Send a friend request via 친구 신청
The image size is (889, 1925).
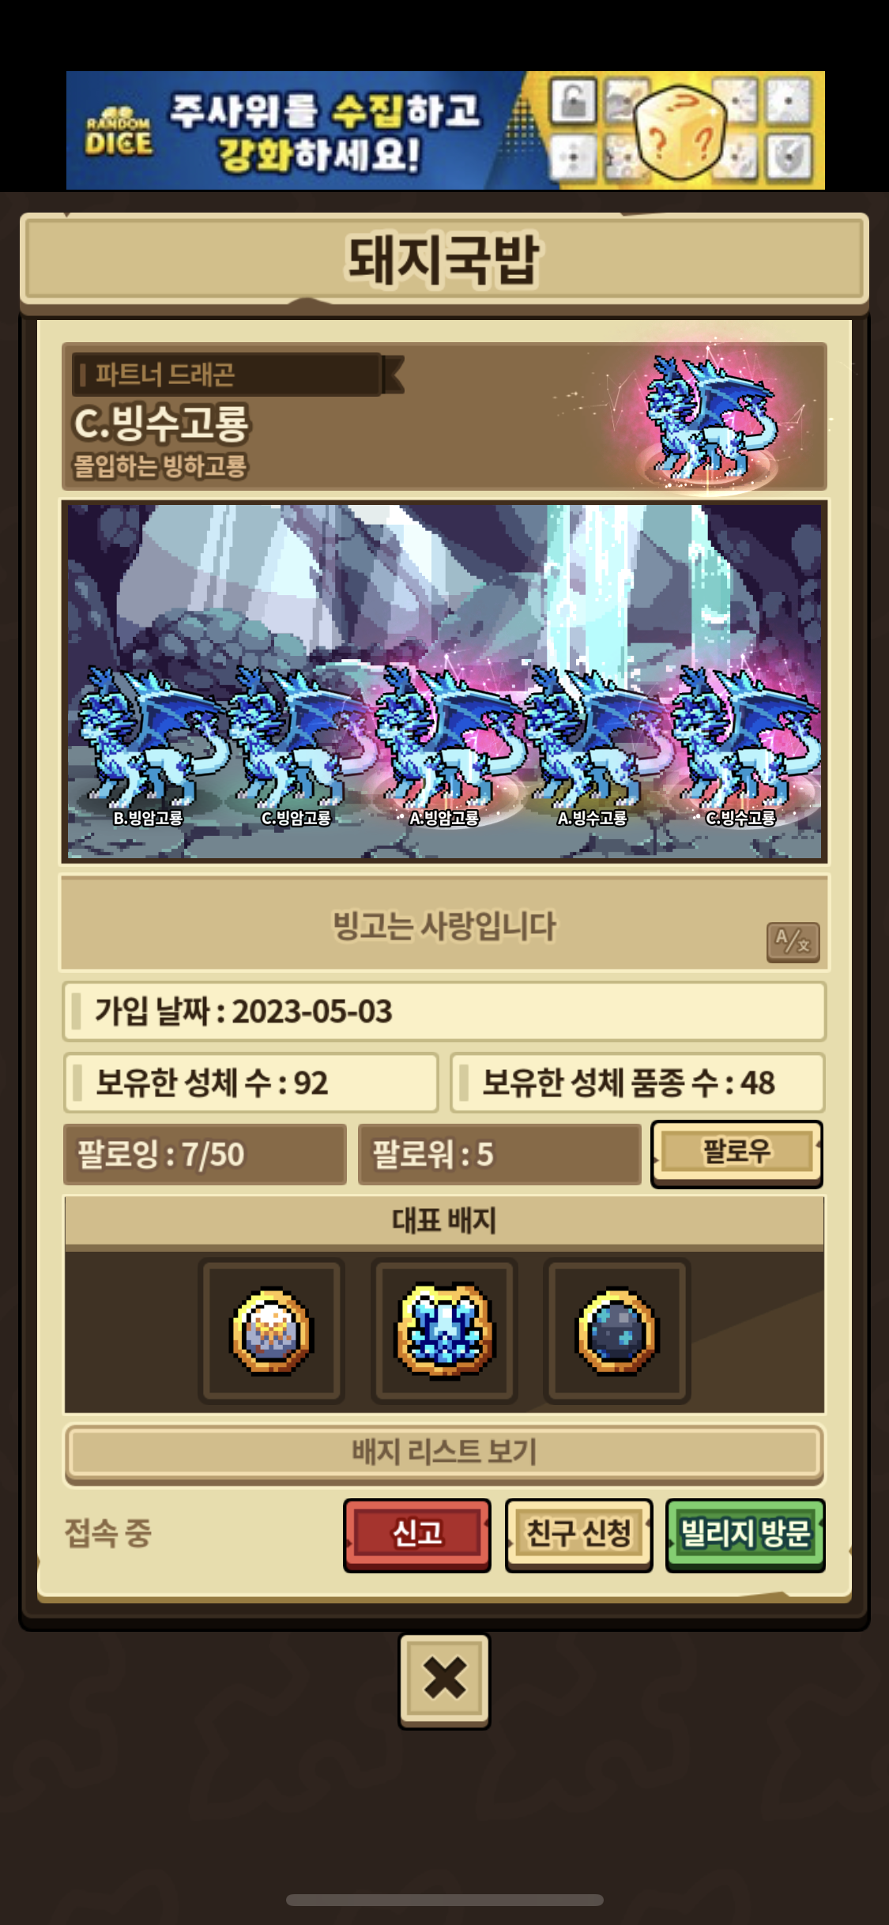point(579,1534)
